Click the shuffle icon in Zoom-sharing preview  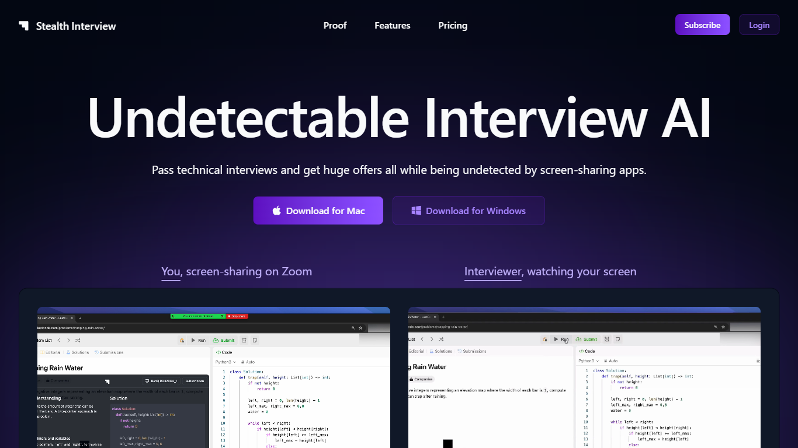coord(78,340)
